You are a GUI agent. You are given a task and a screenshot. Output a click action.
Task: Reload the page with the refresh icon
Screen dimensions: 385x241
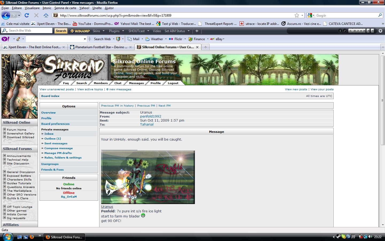[27, 15]
